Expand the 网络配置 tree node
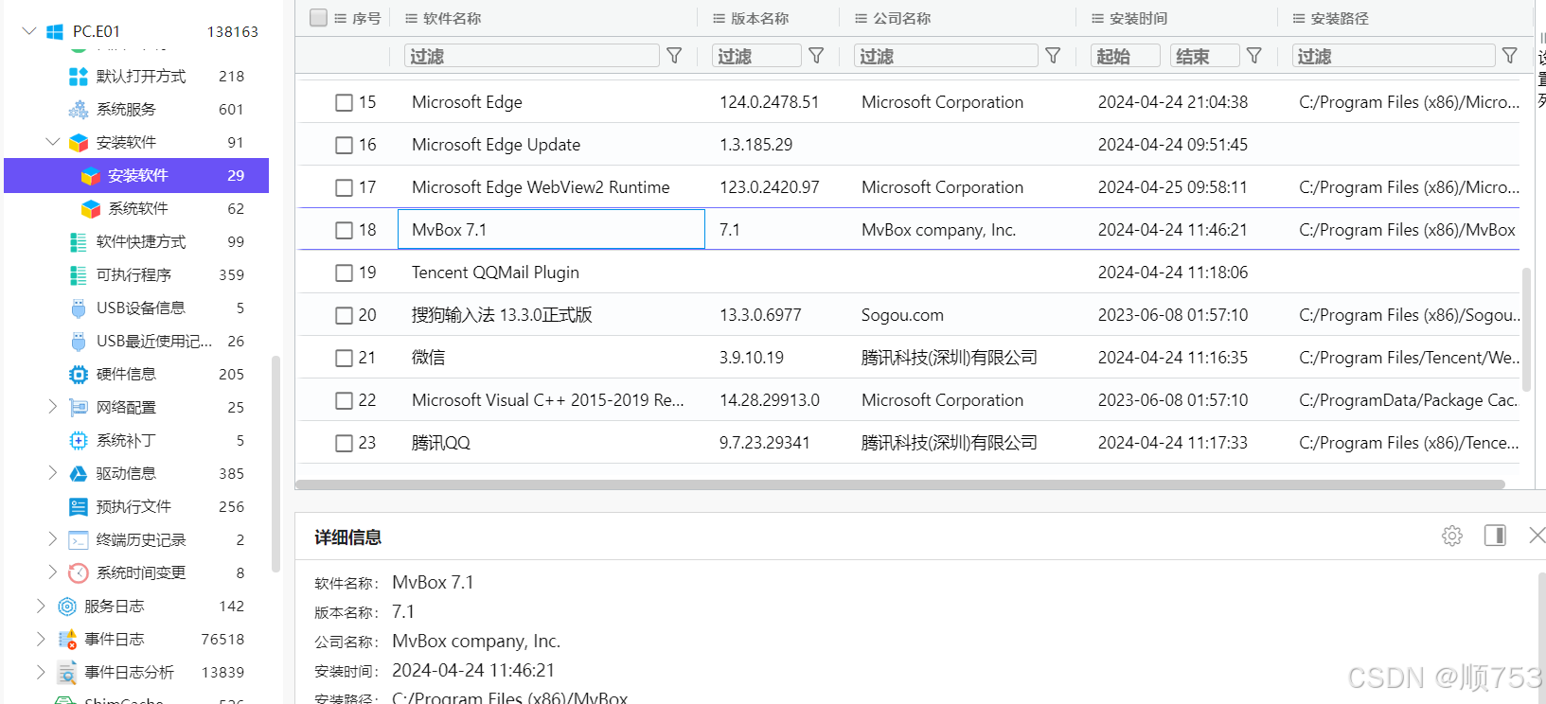 pyautogui.click(x=53, y=407)
